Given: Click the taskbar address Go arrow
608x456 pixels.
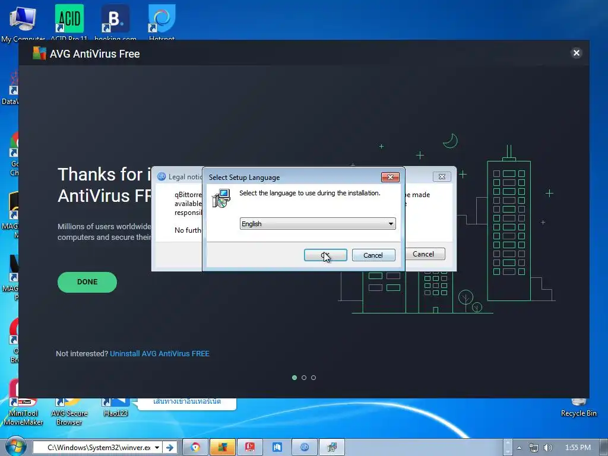Looking at the screenshot, I should (x=170, y=448).
